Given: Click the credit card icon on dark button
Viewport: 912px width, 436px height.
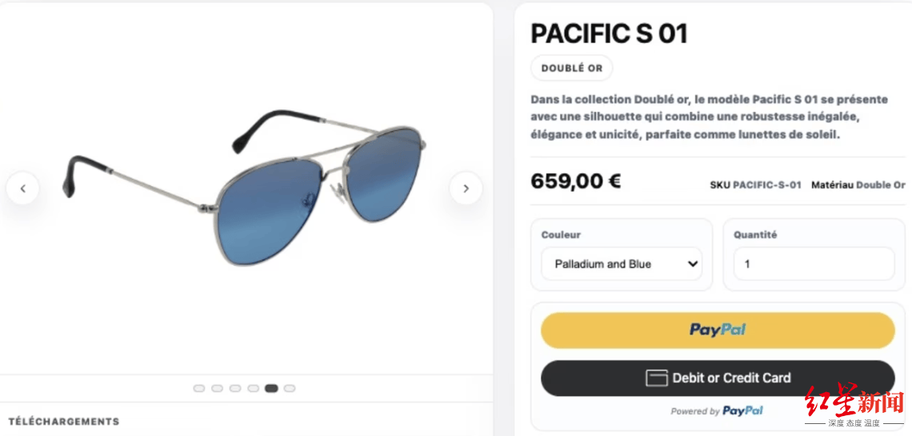Looking at the screenshot, I should [657, 378].
